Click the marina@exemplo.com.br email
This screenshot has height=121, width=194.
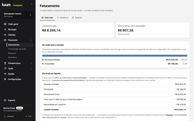point(13,111)
